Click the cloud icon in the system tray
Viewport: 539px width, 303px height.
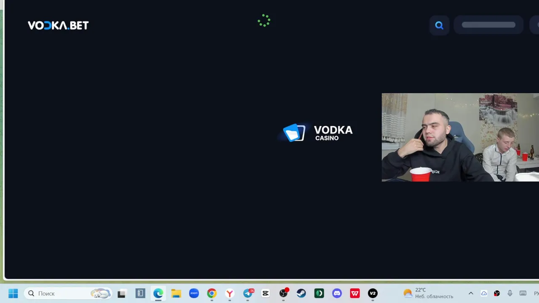click(484, 293)
